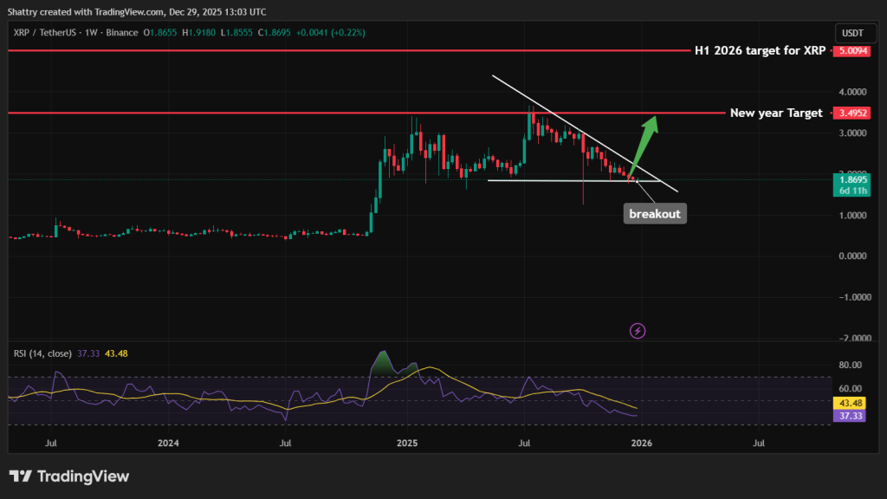
Task: Open the USDT currency selector
Action: click(x=854, y=32)
